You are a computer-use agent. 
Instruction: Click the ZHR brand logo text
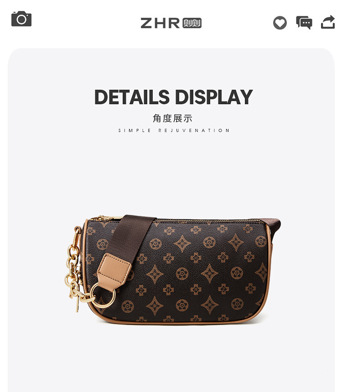coord(160,23)
